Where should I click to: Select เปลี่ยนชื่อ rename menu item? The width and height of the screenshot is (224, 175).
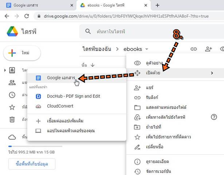(175, 147)
